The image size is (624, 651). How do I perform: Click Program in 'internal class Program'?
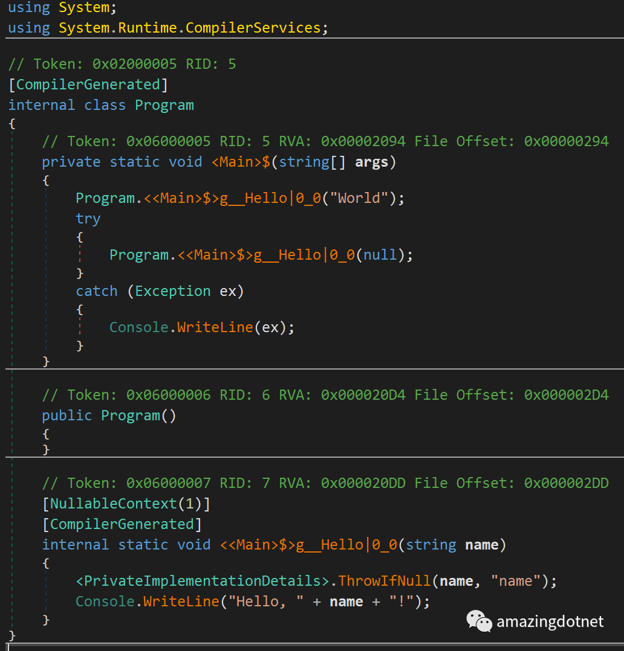pos(164,105)
